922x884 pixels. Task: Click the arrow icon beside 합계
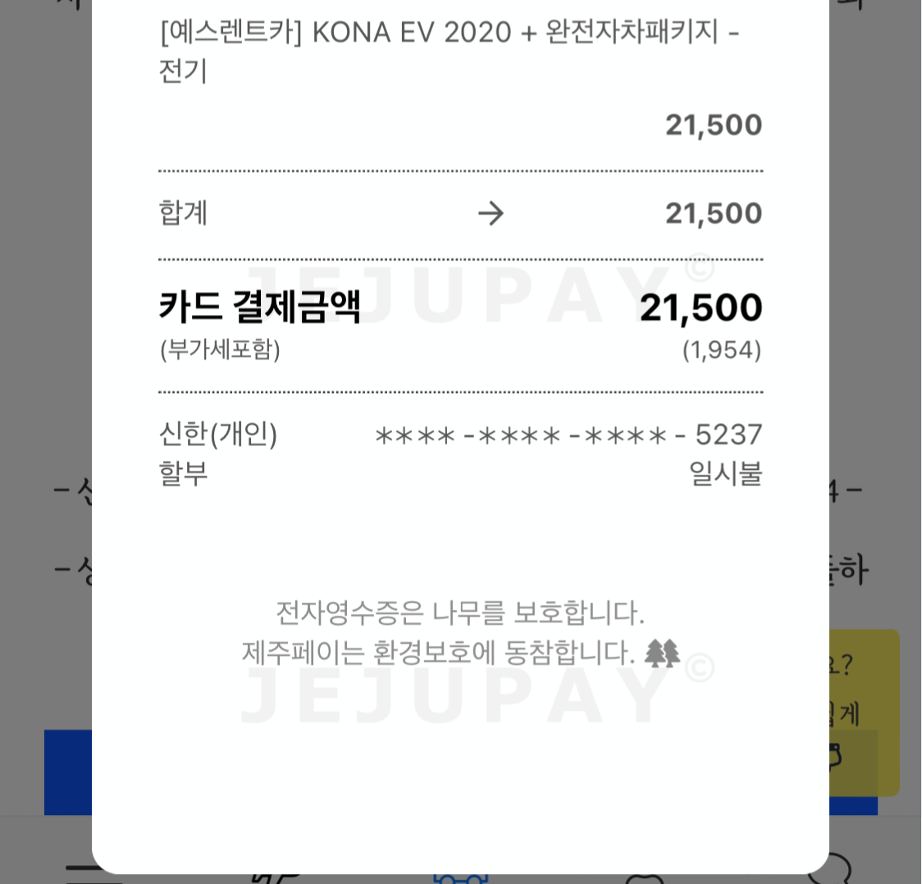(491, 214)
